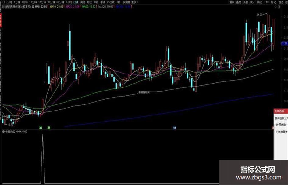The height and width of the screenshot is (185, 288).
Task: Open the 复权 adjustment option
Action: pyautogui.click(x=232, y=2)
